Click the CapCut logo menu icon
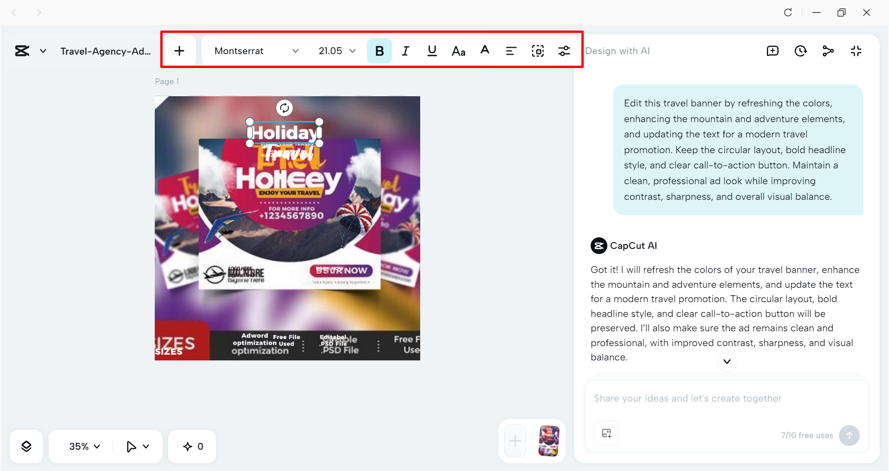 pos(22,51)
